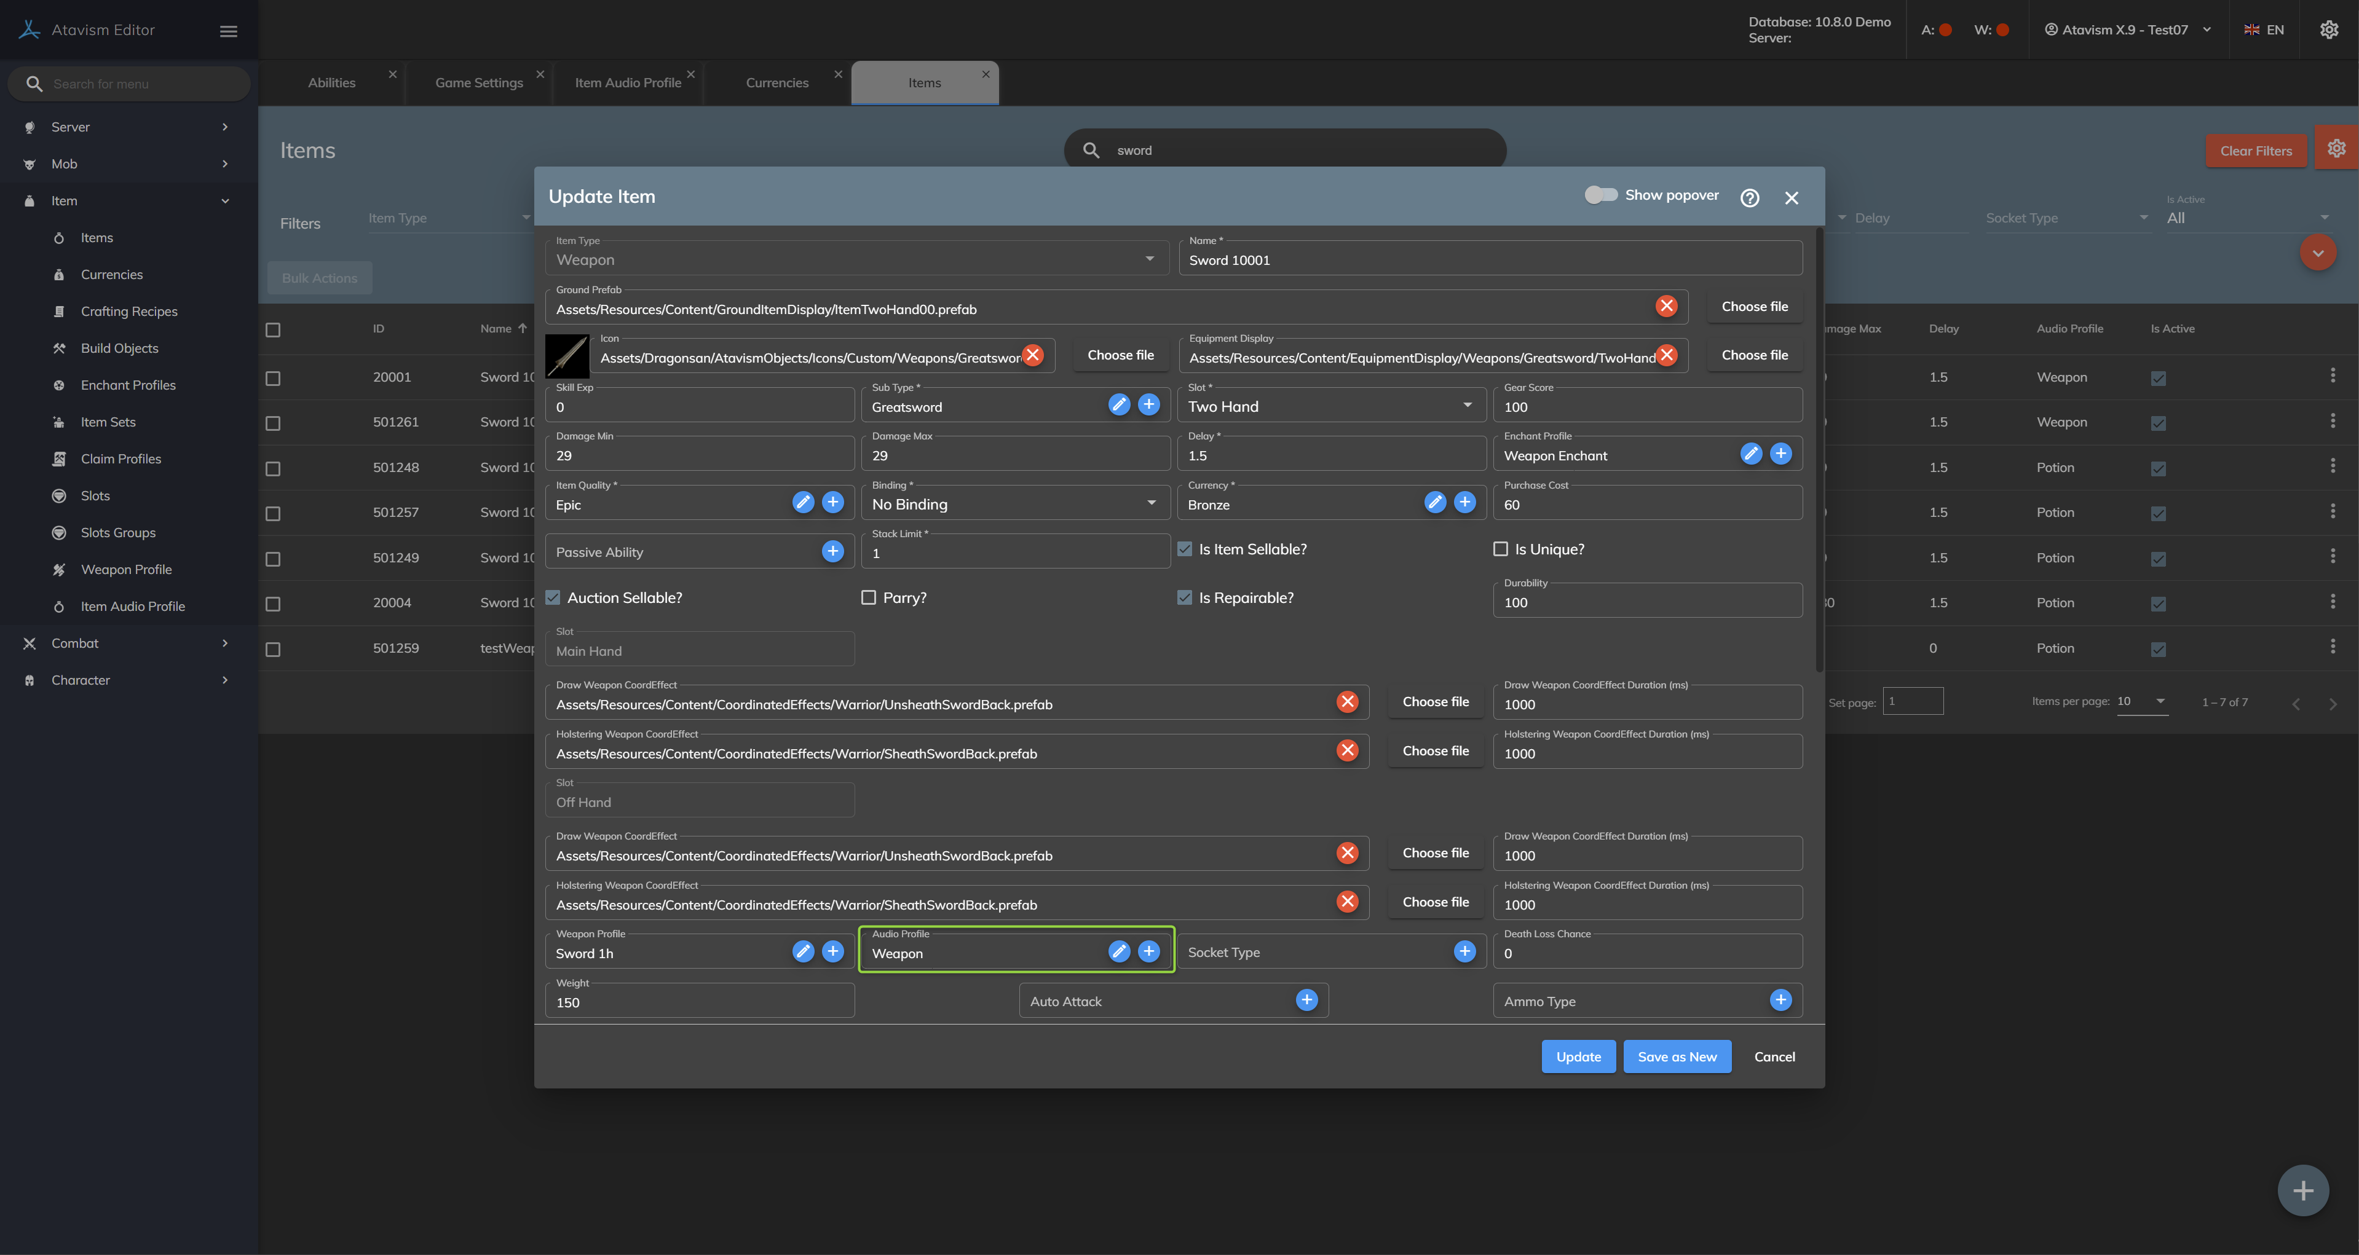
Task: Open the Item Type dropdown
Action: [x=855, y=260]
